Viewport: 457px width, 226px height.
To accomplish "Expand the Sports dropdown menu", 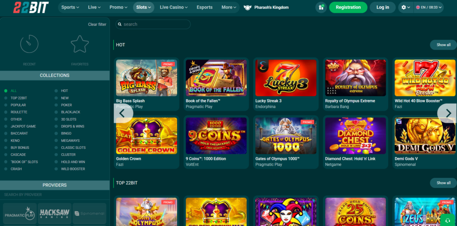I will pyautogui.click(x=70, y=7).
